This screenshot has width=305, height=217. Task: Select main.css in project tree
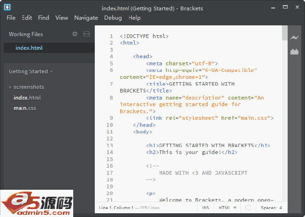tap(25, 108)
